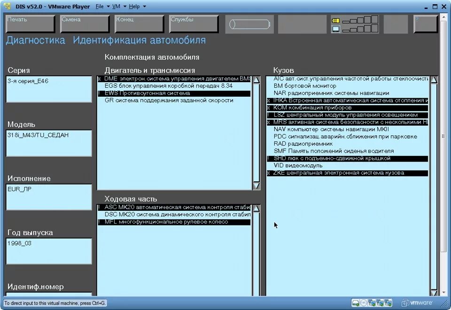Click the CD/DVD drive device icon
Image resolution: width=451 pixels, height=310 pixels.
point(364,303)
